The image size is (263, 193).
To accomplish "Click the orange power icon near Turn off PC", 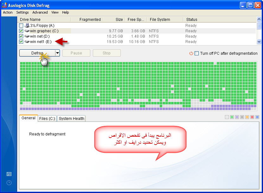I will coord(191,53).
